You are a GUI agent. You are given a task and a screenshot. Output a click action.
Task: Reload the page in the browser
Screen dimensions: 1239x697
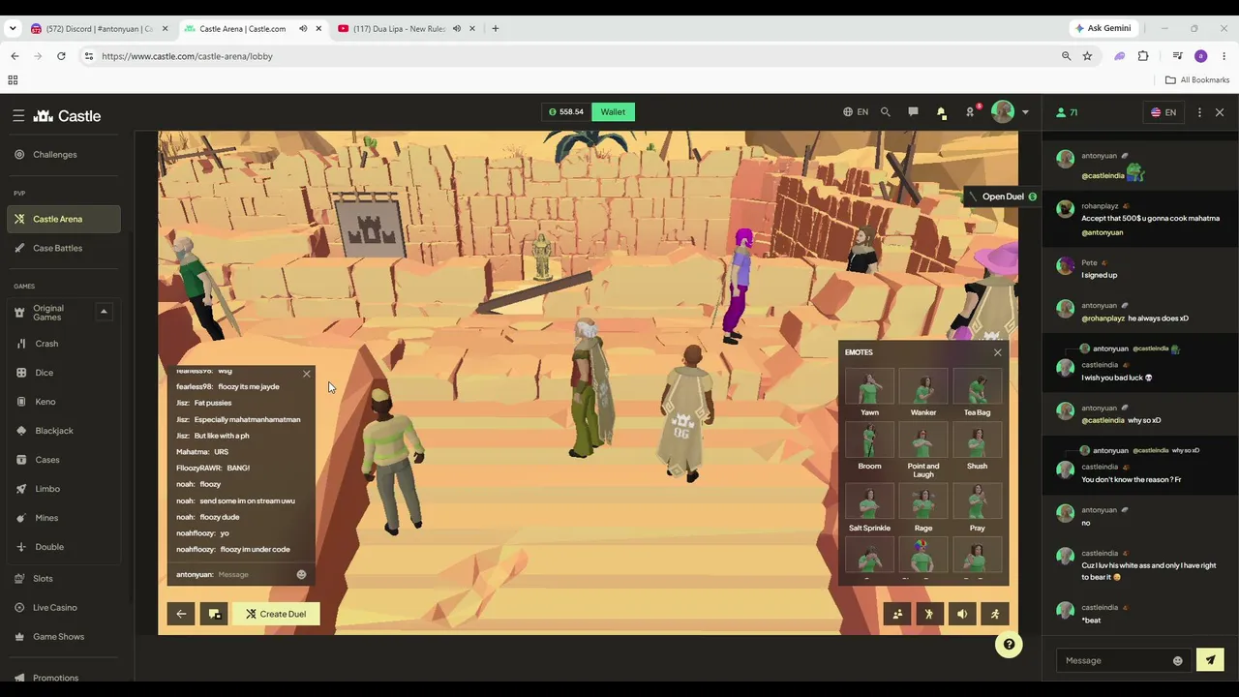click(61, 56)
